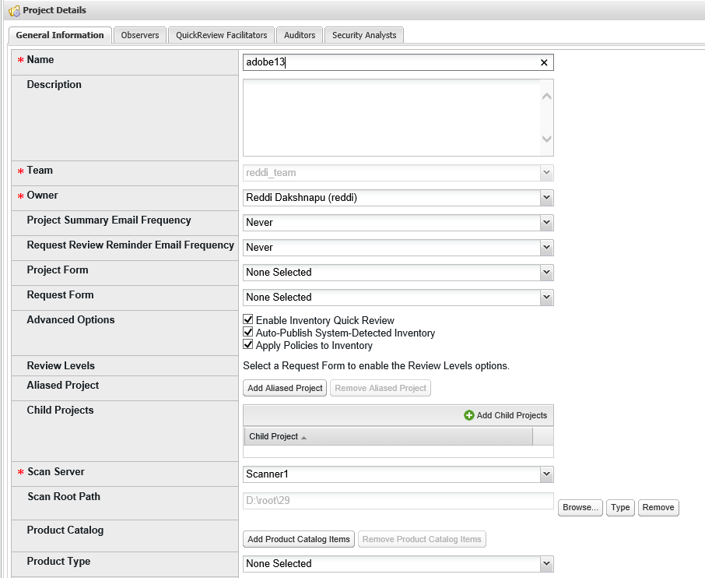Viewport: 705px width, 578px height.
Task: Click the Add Aliased Project button
Action: (285, 388)
